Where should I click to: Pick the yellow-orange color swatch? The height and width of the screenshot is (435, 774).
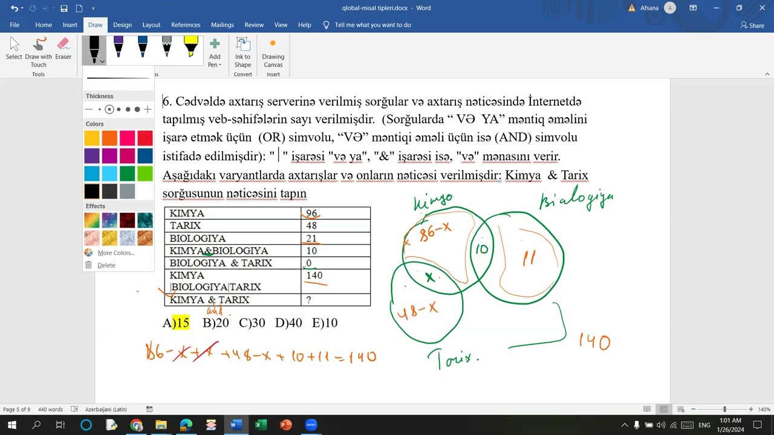pyautogui.click(x=92, y=138)
